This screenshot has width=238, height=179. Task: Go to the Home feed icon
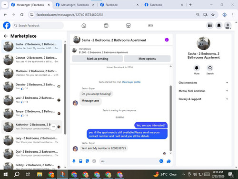(84, 25)
